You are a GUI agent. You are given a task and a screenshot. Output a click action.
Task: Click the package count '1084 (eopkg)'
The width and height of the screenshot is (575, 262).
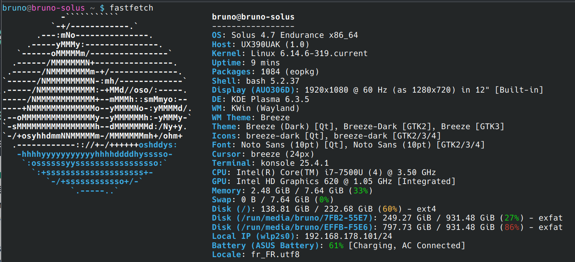point(290,71)
